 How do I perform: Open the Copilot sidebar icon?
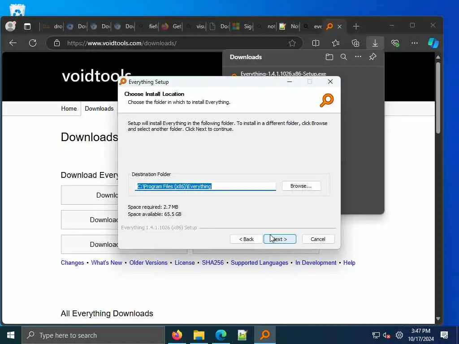pos(433,43)
